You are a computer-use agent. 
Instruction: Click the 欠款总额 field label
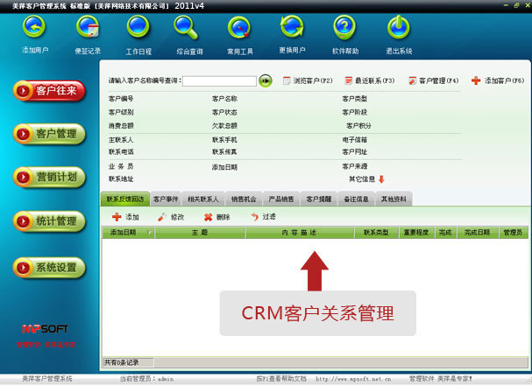click(224, 126)
